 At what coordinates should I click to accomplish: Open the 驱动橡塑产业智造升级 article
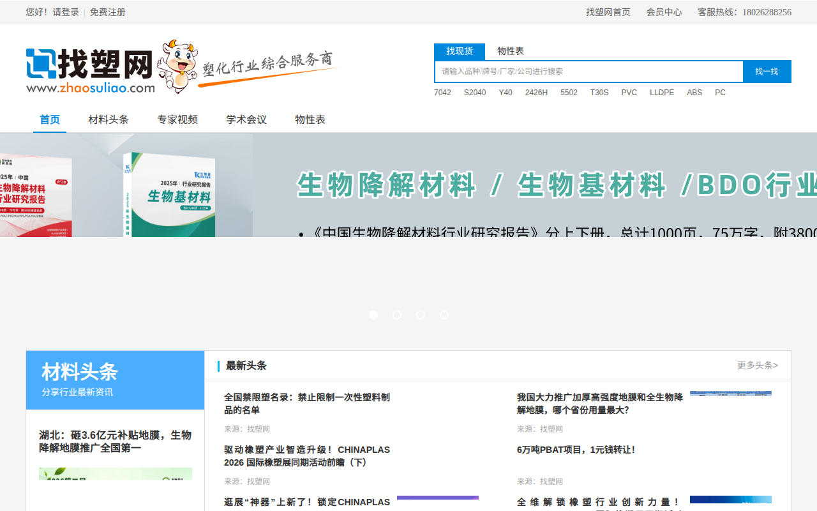point(307,456)
